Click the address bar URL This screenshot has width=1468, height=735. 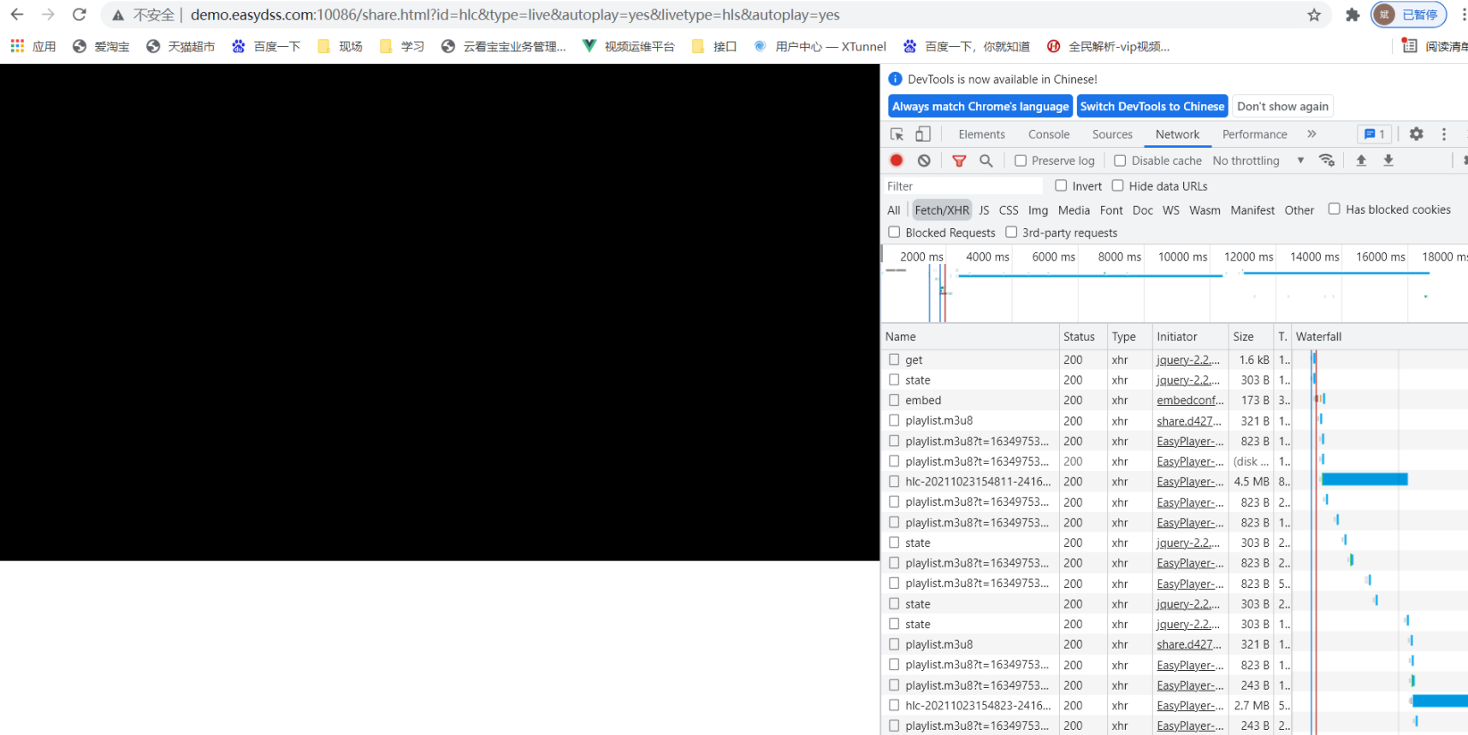[x=515, y=15]
